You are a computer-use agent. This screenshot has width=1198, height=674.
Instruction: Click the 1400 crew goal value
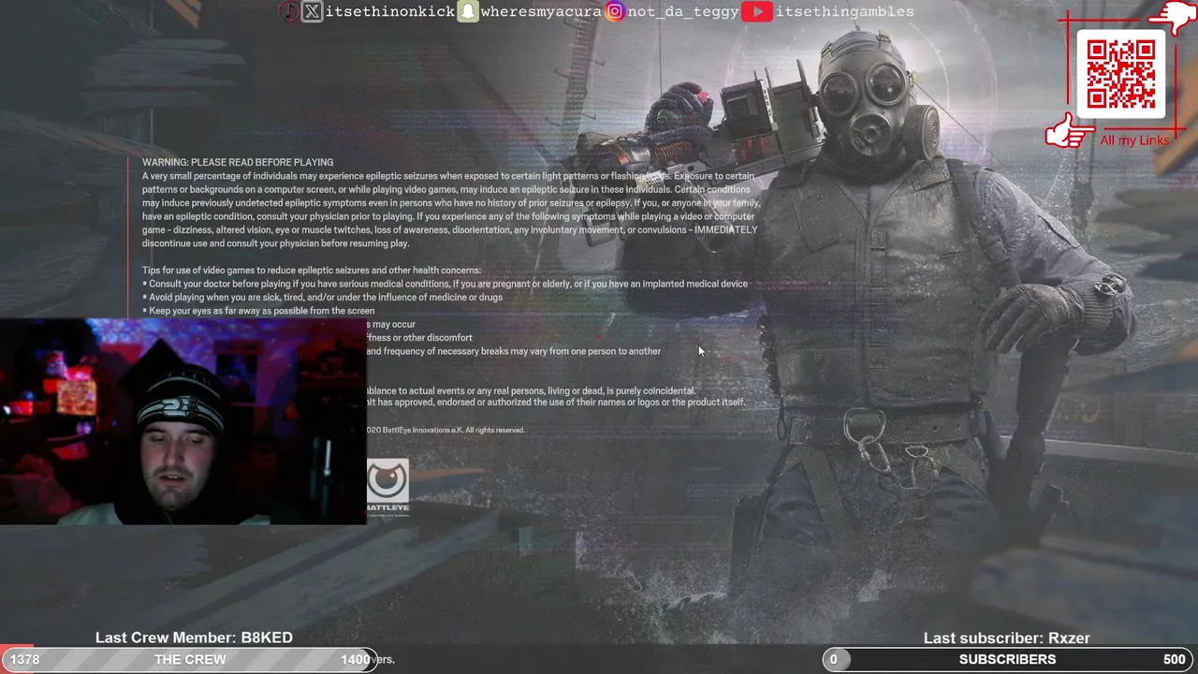(355, 660)
